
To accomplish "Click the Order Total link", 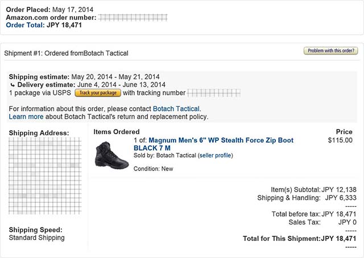I will [x=25, y=25].
